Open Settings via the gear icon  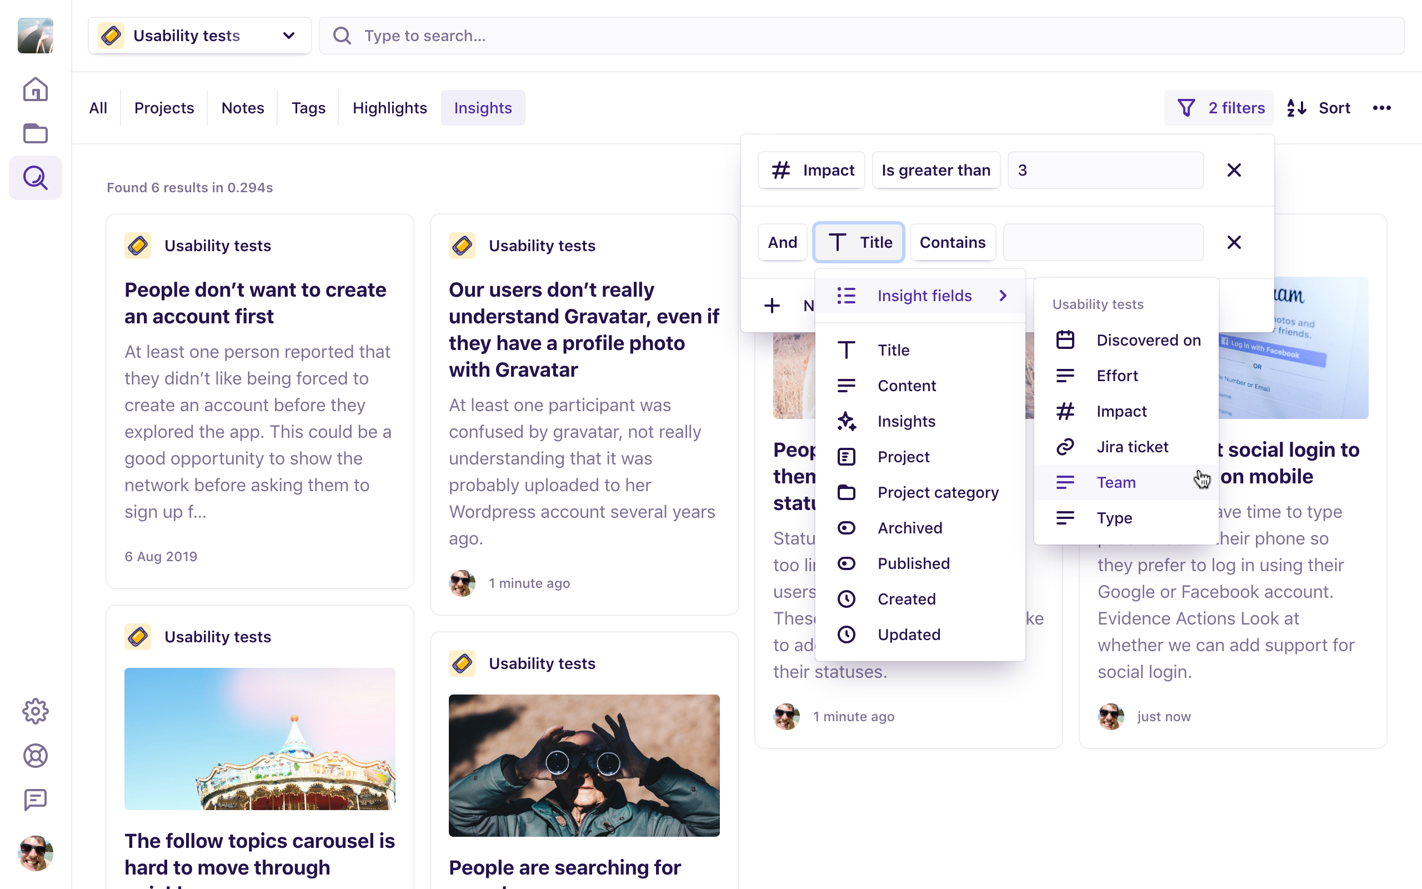(x=35, y=711)
